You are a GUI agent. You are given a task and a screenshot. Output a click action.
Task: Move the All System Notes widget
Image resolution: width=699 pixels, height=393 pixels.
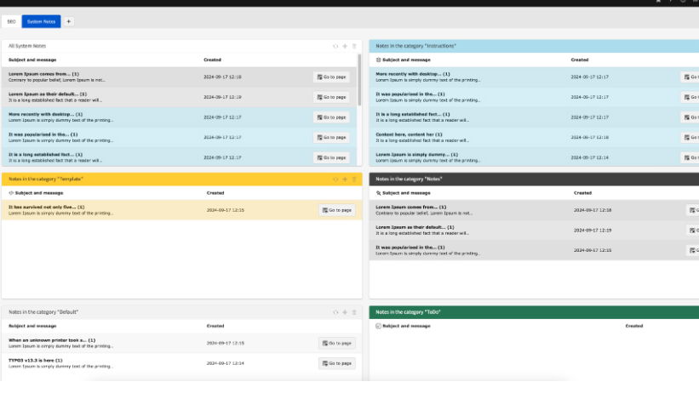[x=345, y=46]
